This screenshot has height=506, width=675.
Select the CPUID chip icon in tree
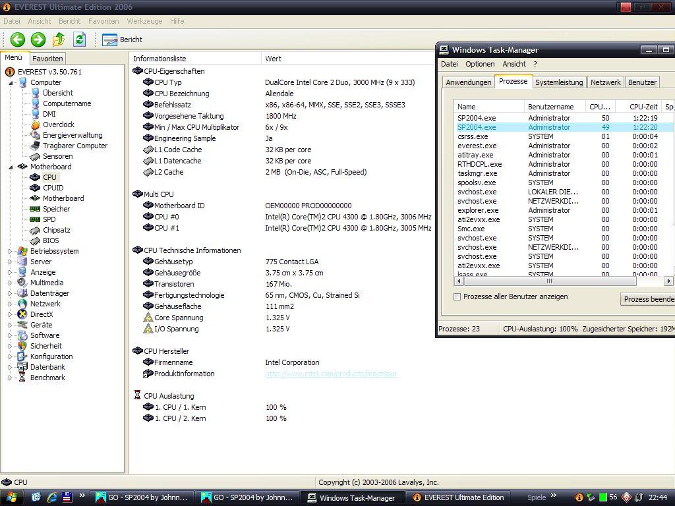coord(36,188)
